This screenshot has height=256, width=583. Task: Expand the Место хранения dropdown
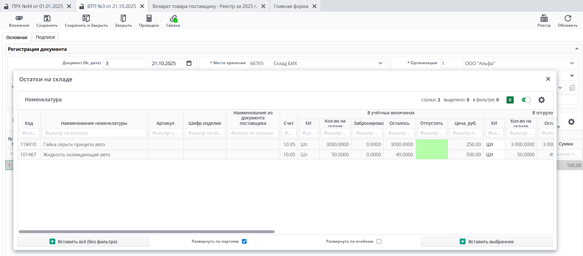tap(380, 63)
